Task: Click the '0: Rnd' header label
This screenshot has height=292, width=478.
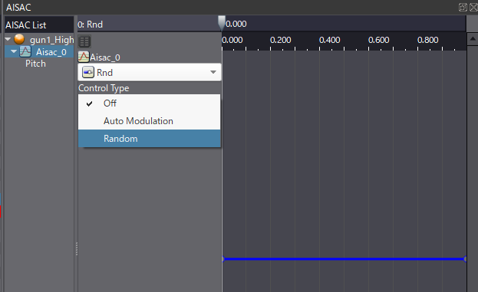Action: 90,25
